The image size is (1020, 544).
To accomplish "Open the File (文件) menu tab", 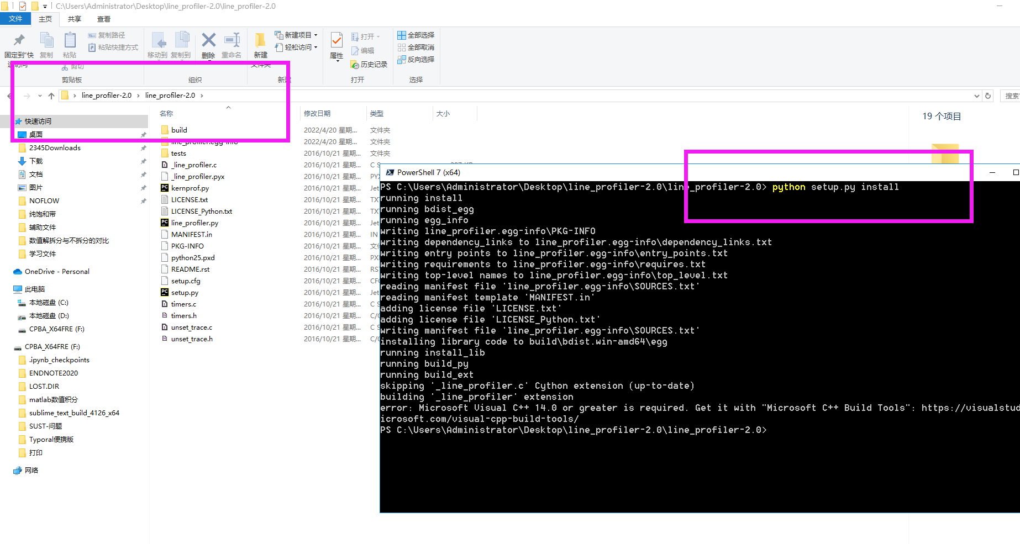I will [15, 19].
